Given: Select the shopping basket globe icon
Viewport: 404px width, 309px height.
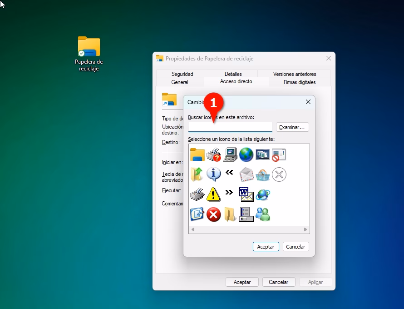Looking at the screenshot, I should (x=262, y=175).
